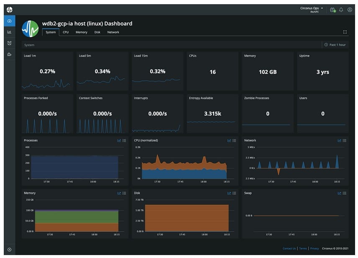Image resolution: width=358 pixels, height=258 pixels.
Task: Open graph view for Memory chart panel
Action: coord(119,193)
